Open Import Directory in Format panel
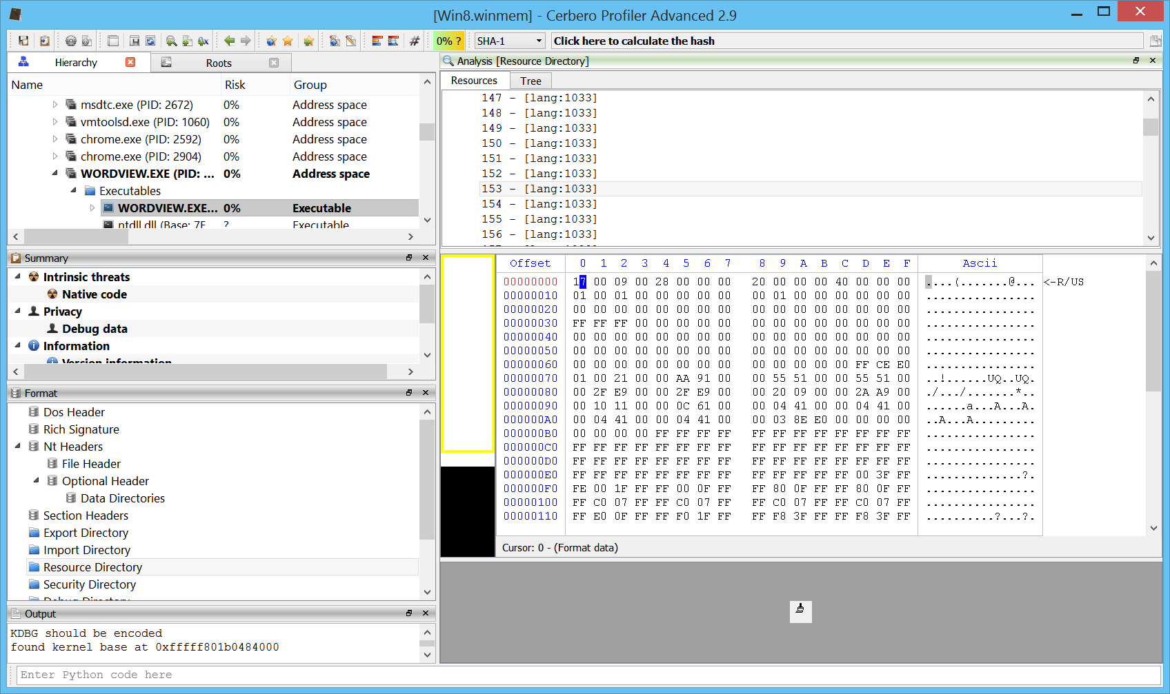The width and height of the screenshot is (1170, 694). coord(86,550)
